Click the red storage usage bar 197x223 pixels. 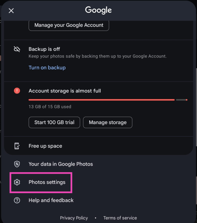[x=102, y=100]
